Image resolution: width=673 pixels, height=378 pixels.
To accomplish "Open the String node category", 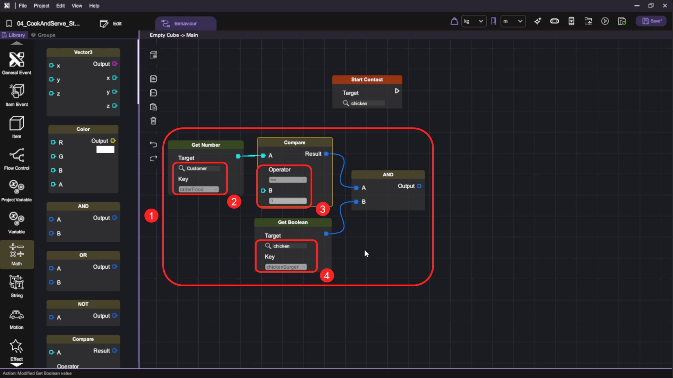I will click(16, 286).
